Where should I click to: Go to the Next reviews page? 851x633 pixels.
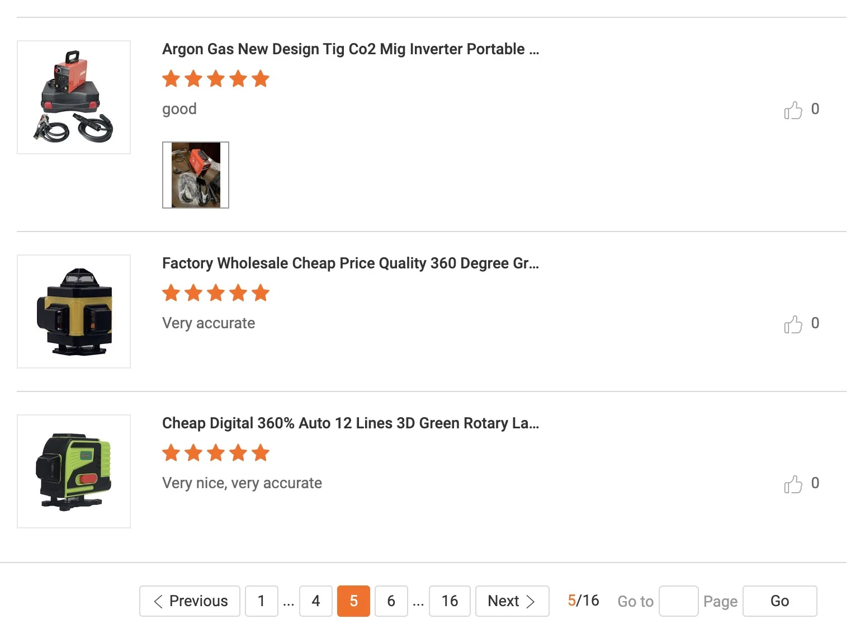[x=512, y=601]
